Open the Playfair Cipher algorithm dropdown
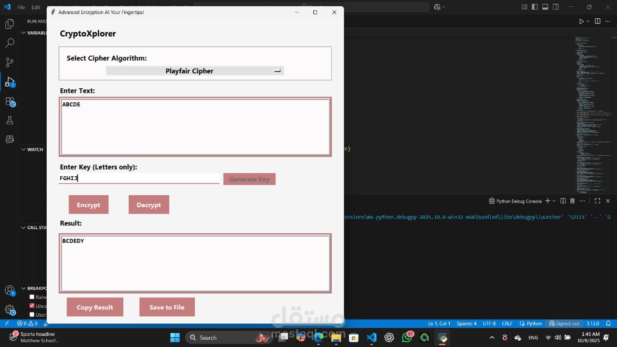The height and width of the screenshot is (347, 617). pos(195,71)
